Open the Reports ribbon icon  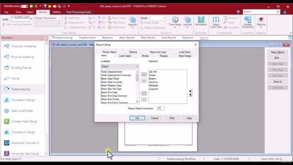point(261,22)
